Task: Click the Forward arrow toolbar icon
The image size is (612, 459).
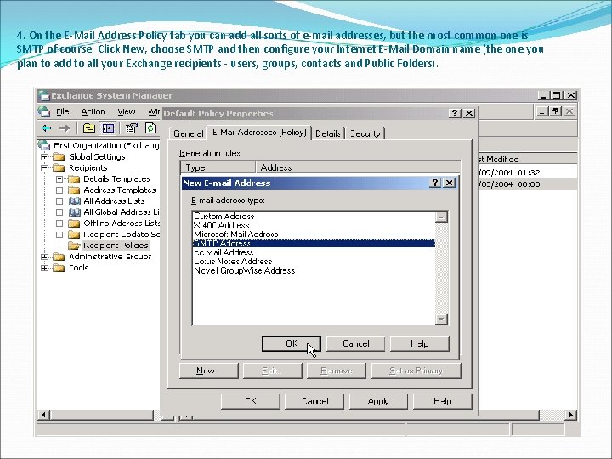Action: point(65,128)
